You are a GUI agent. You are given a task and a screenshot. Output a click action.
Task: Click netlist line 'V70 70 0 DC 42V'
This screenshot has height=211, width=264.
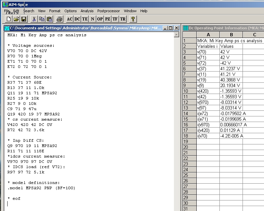pos(27,51)
